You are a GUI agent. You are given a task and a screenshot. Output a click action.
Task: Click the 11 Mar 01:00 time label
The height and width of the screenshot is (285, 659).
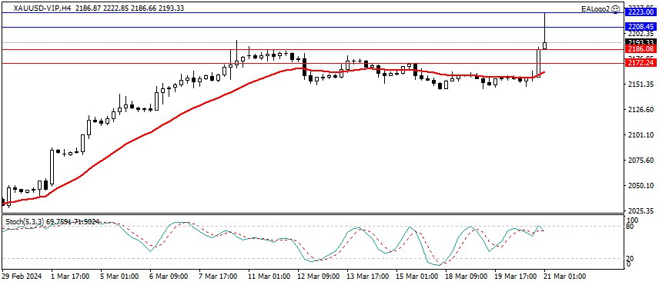[268, 277]
